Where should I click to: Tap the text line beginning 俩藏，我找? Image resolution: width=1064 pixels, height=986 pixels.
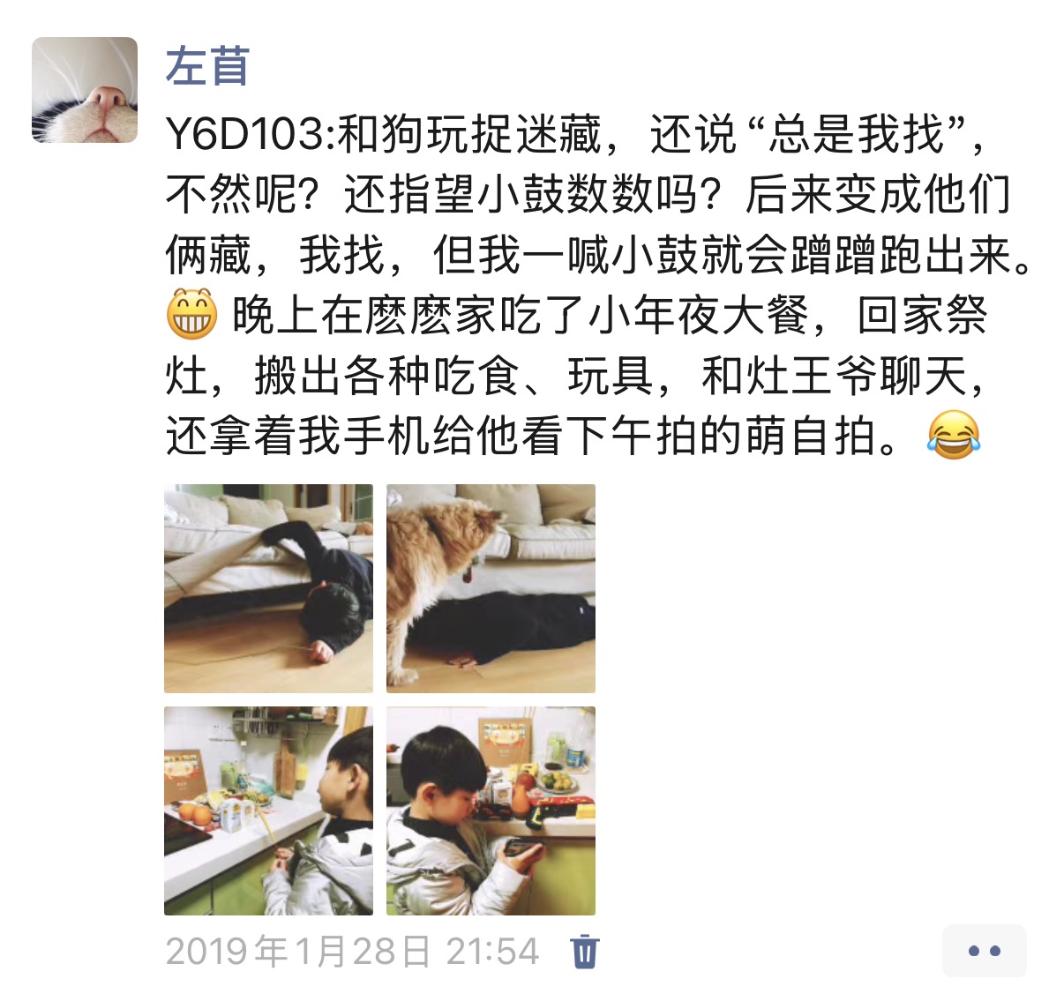pyautogui.click(x=599, y=255)
